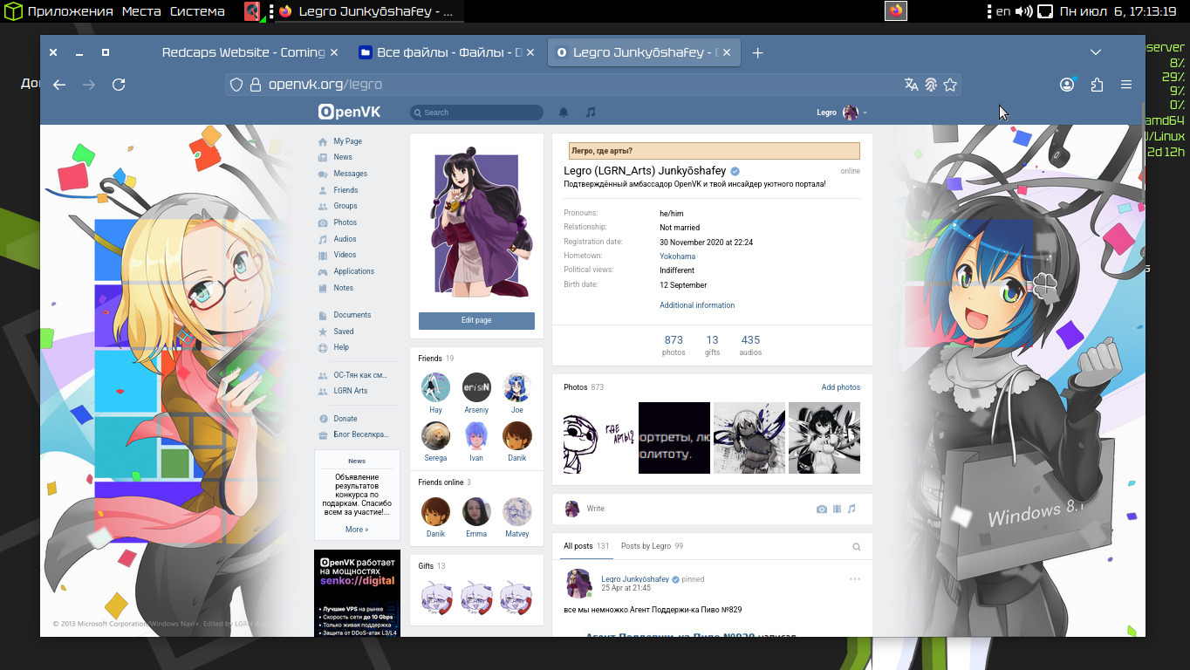The image size is (1190, 670).
Task: Click the Donate link in sidebar
Action: (x=345, y=419)
